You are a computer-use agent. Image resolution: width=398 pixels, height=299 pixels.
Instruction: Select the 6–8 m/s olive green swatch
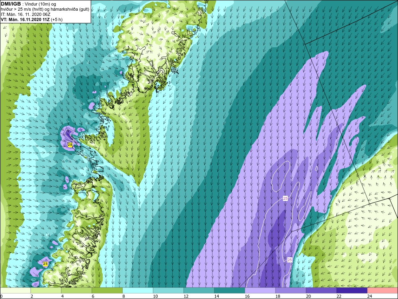click(107, 290)
